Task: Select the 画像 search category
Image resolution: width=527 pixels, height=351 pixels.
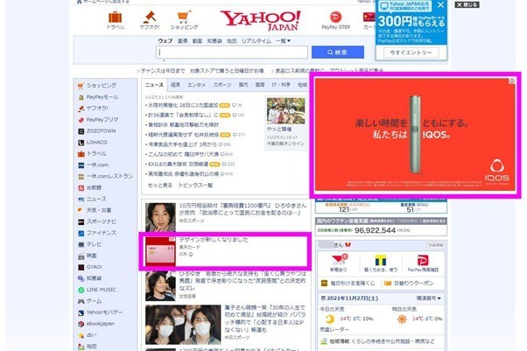Action: coord(182,41)
